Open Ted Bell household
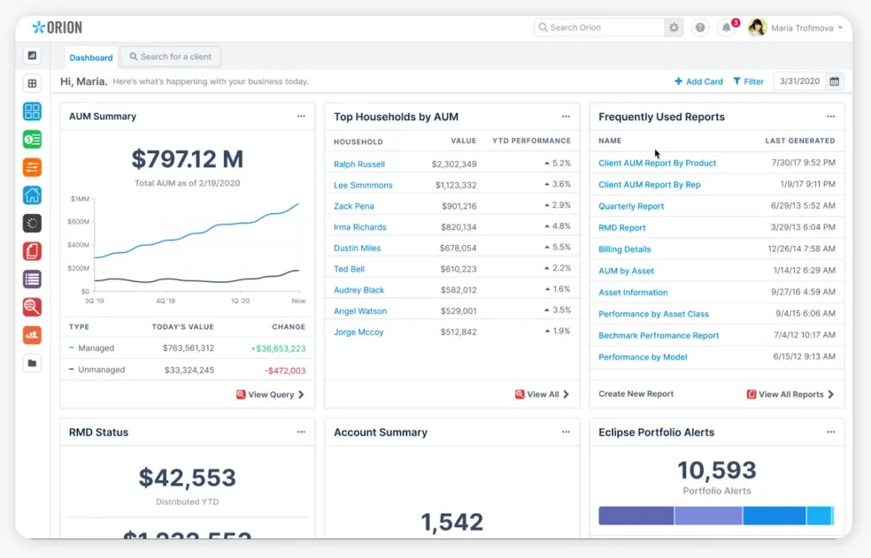 click(349, 270)
